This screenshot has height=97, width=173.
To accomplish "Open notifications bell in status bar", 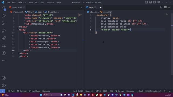I will pos(169,91).
